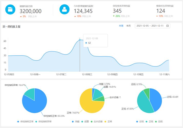183x128 pixels.
Task: Click the blue user icon for new records
Action: 64,9
